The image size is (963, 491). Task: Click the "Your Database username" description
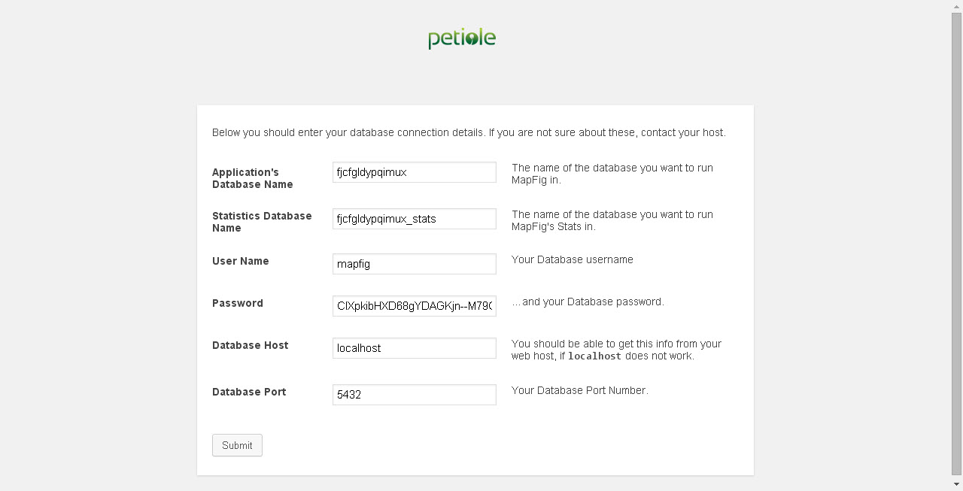pyautogui.click(x=573, y=259)
